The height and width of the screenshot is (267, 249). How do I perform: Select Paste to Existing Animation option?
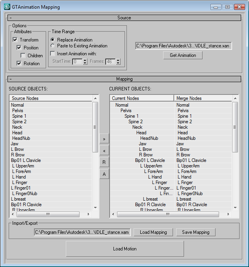click(x=53, y=46)
